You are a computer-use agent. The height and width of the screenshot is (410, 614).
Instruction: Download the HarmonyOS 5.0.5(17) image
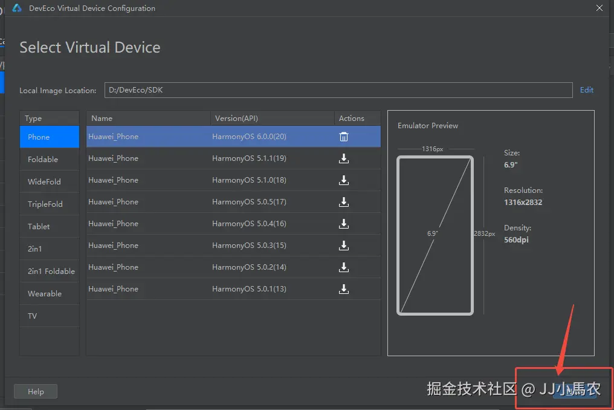pos(343,202)
